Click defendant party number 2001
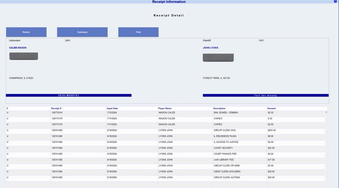The image size is (339, 188). [68, 40]
